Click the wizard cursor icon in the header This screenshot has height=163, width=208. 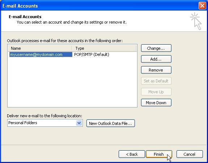[196, 21]
